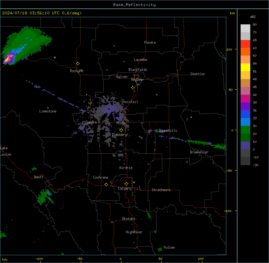Select the Didsbury town label
The height and width of the screenshot is (263, 269).
coord(120,135)
